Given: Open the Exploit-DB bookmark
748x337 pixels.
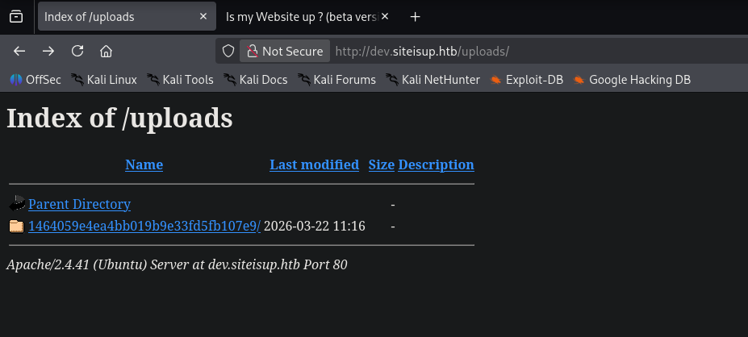Looking at the screenshot, I should point(527,79).
